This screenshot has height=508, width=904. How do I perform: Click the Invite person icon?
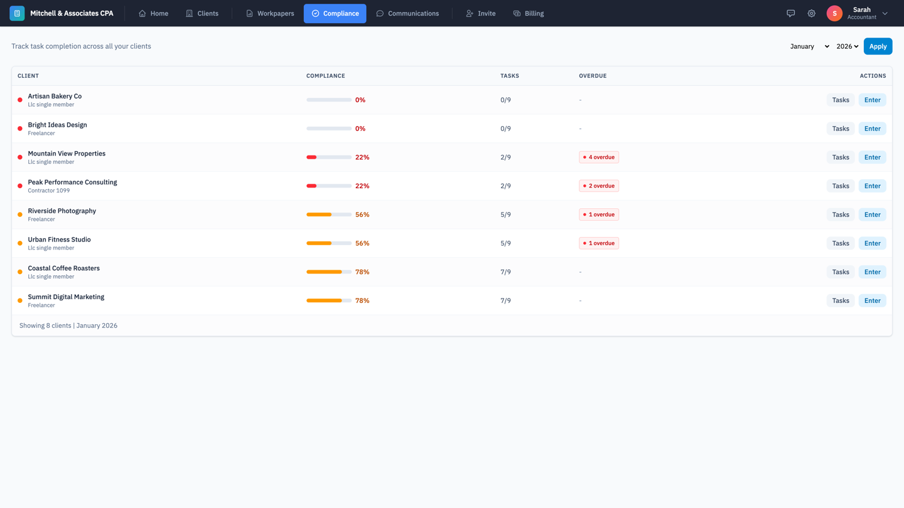coord(468,13)
